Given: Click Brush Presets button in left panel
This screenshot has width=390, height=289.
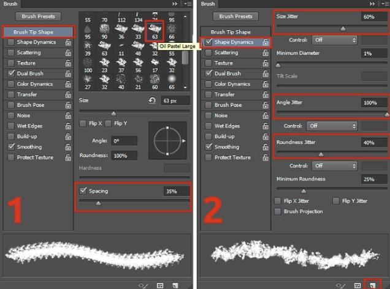Looking at the screenshot, I should (38, 17).
